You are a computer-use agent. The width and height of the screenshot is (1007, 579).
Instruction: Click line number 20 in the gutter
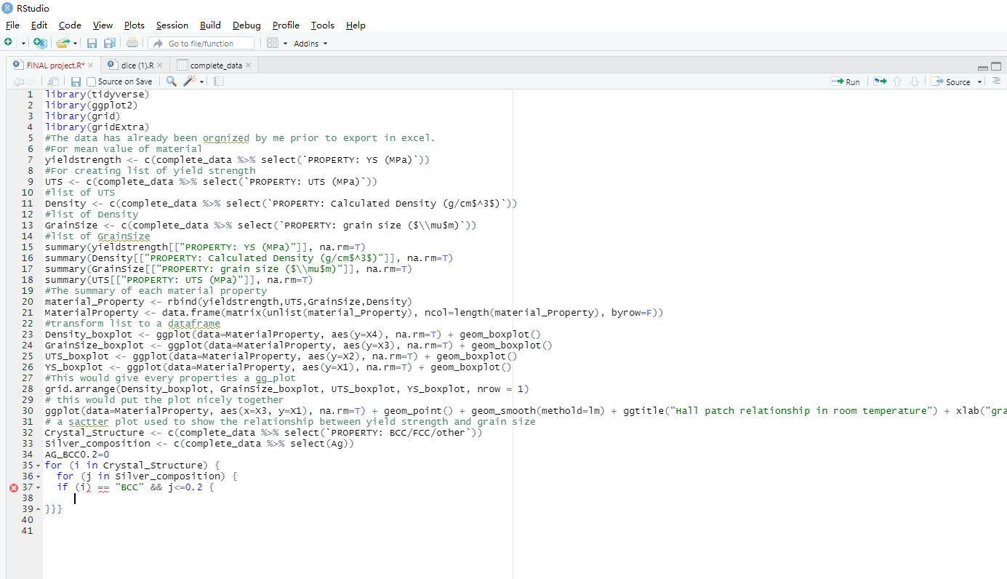click(x=28, y=301)
